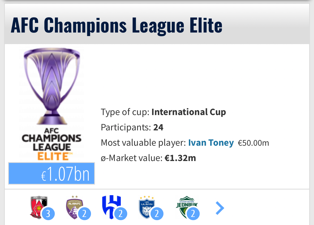314x225 pixels.
Task: Click the number 2 badge on Ulsan crest
Action: 157,214
